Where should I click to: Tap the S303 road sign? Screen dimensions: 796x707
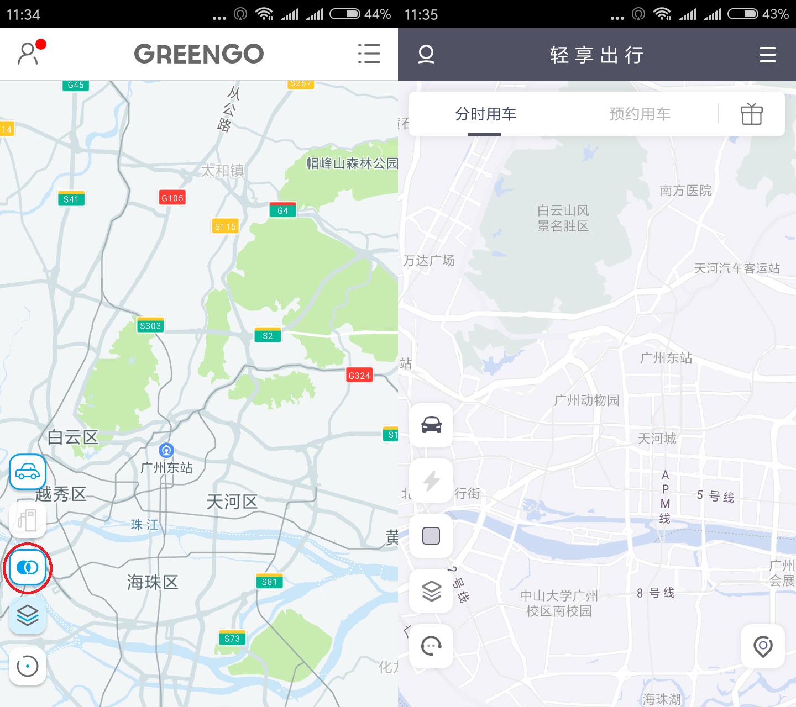coord(150,325)
